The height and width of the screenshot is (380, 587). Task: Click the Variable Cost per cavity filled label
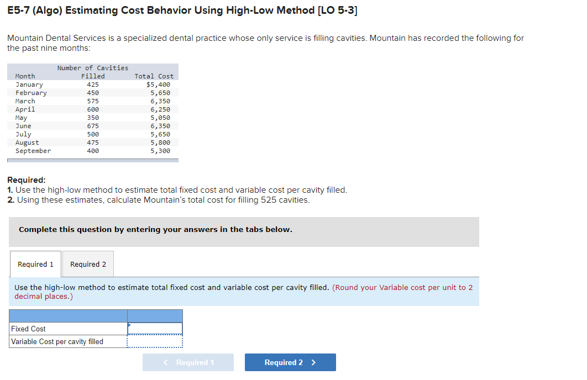point(53,341)
